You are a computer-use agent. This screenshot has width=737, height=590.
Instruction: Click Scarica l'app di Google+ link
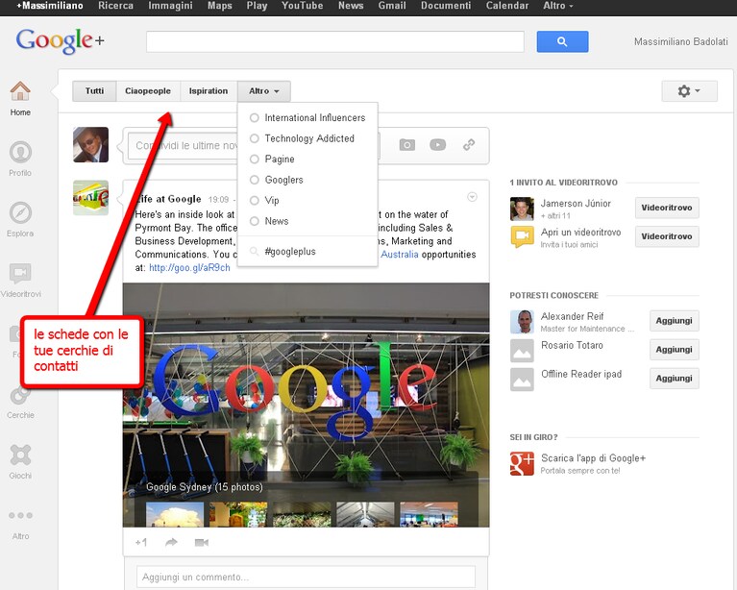point(593,458)
